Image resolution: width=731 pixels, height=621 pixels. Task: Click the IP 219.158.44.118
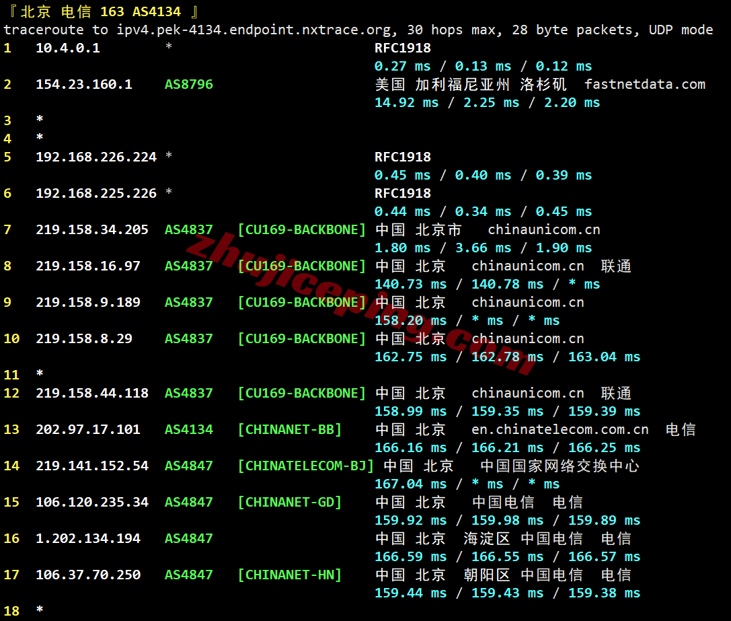tap(92, 394)
